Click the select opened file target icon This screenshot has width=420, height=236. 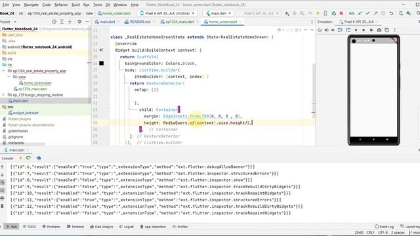click(x=54, y=22)
